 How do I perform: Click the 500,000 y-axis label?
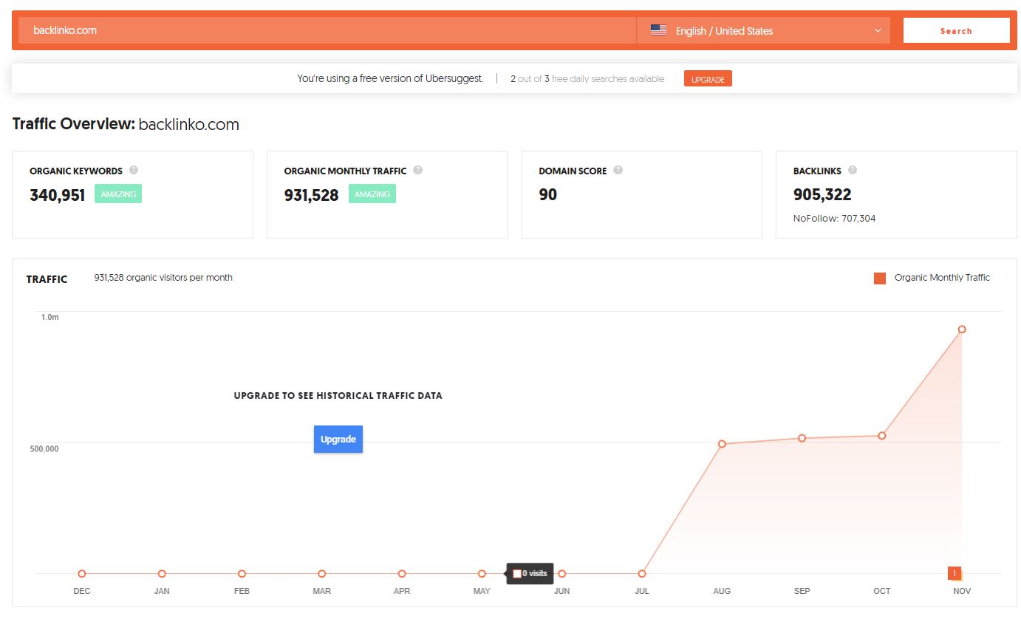[x=44, y=448]
